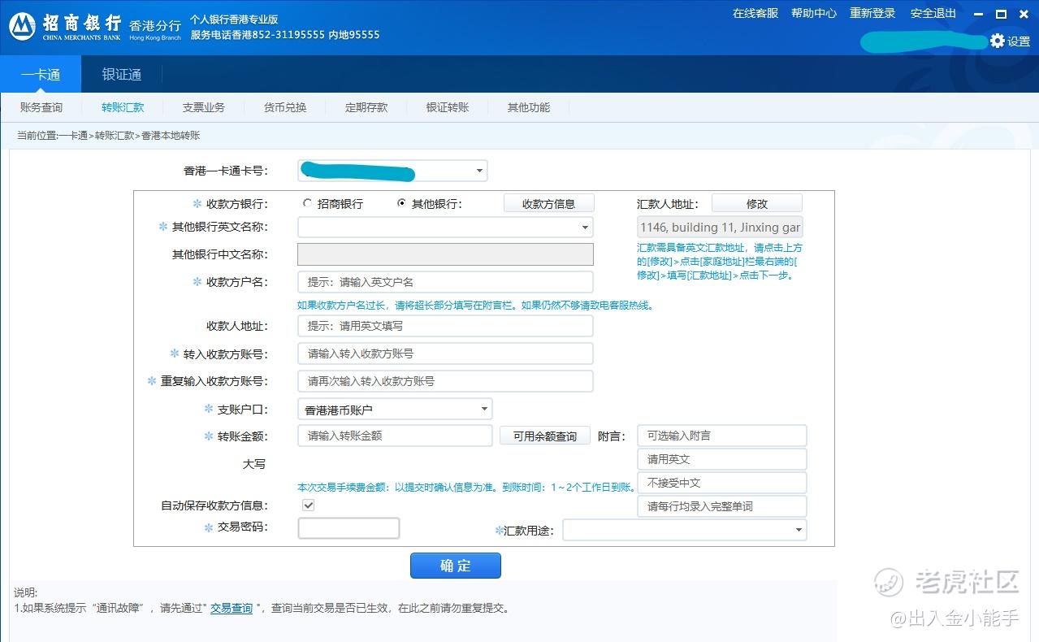The image size is (1039, 642).
Task: Focus the 收款人地址 input field
Action: 446,326
